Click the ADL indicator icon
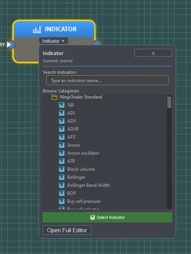 tap(62, 113)
